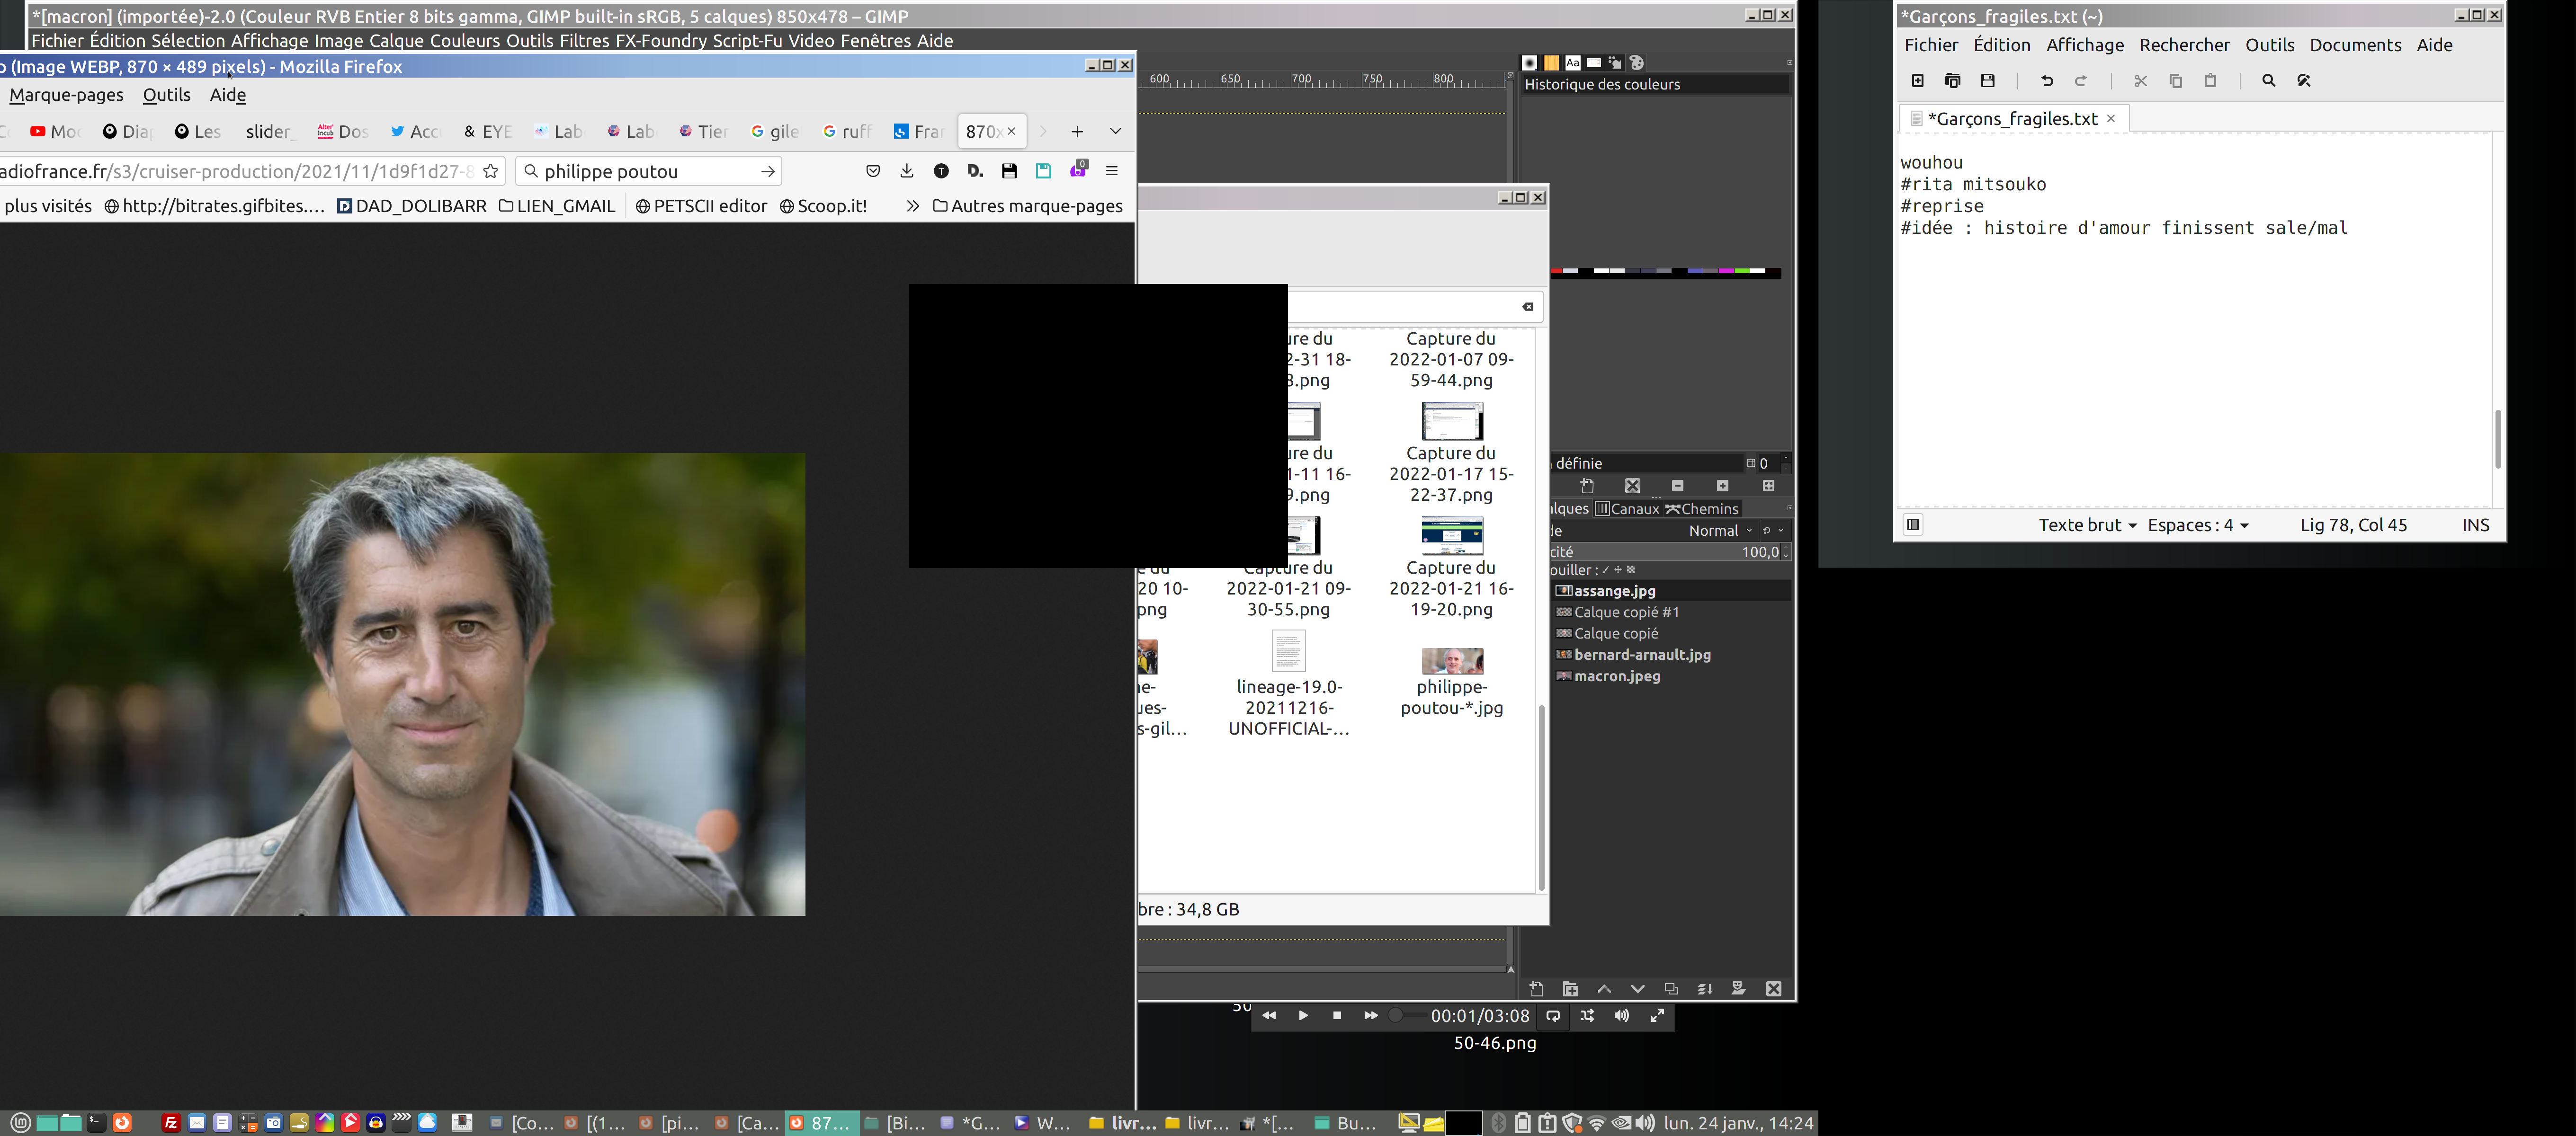This screenshot has height=1136, width=2576.
Task: Toggle shuffle in the media player
Action: (1587, 1016)
